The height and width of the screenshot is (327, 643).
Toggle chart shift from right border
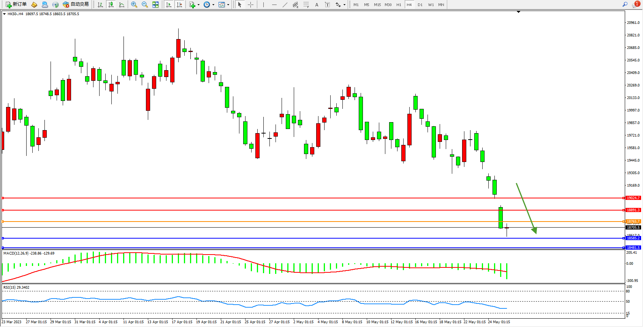[179, 5]
